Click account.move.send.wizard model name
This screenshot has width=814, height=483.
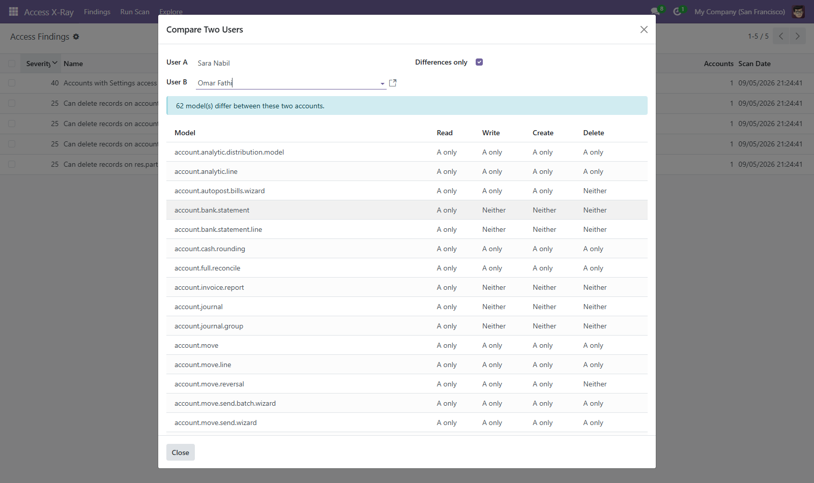point(216,422)
